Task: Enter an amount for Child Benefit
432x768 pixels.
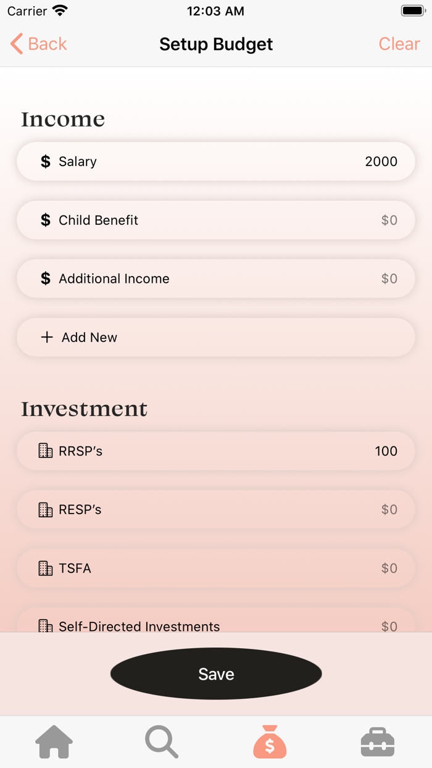Action: [x=389, y=220]
